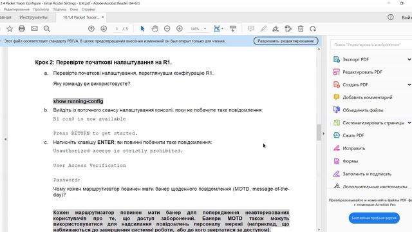Viewport: 412px width, 232px height.
Task: Open Compress PDF tool (Сжать PDF)
Action: (x=353, y=135)
